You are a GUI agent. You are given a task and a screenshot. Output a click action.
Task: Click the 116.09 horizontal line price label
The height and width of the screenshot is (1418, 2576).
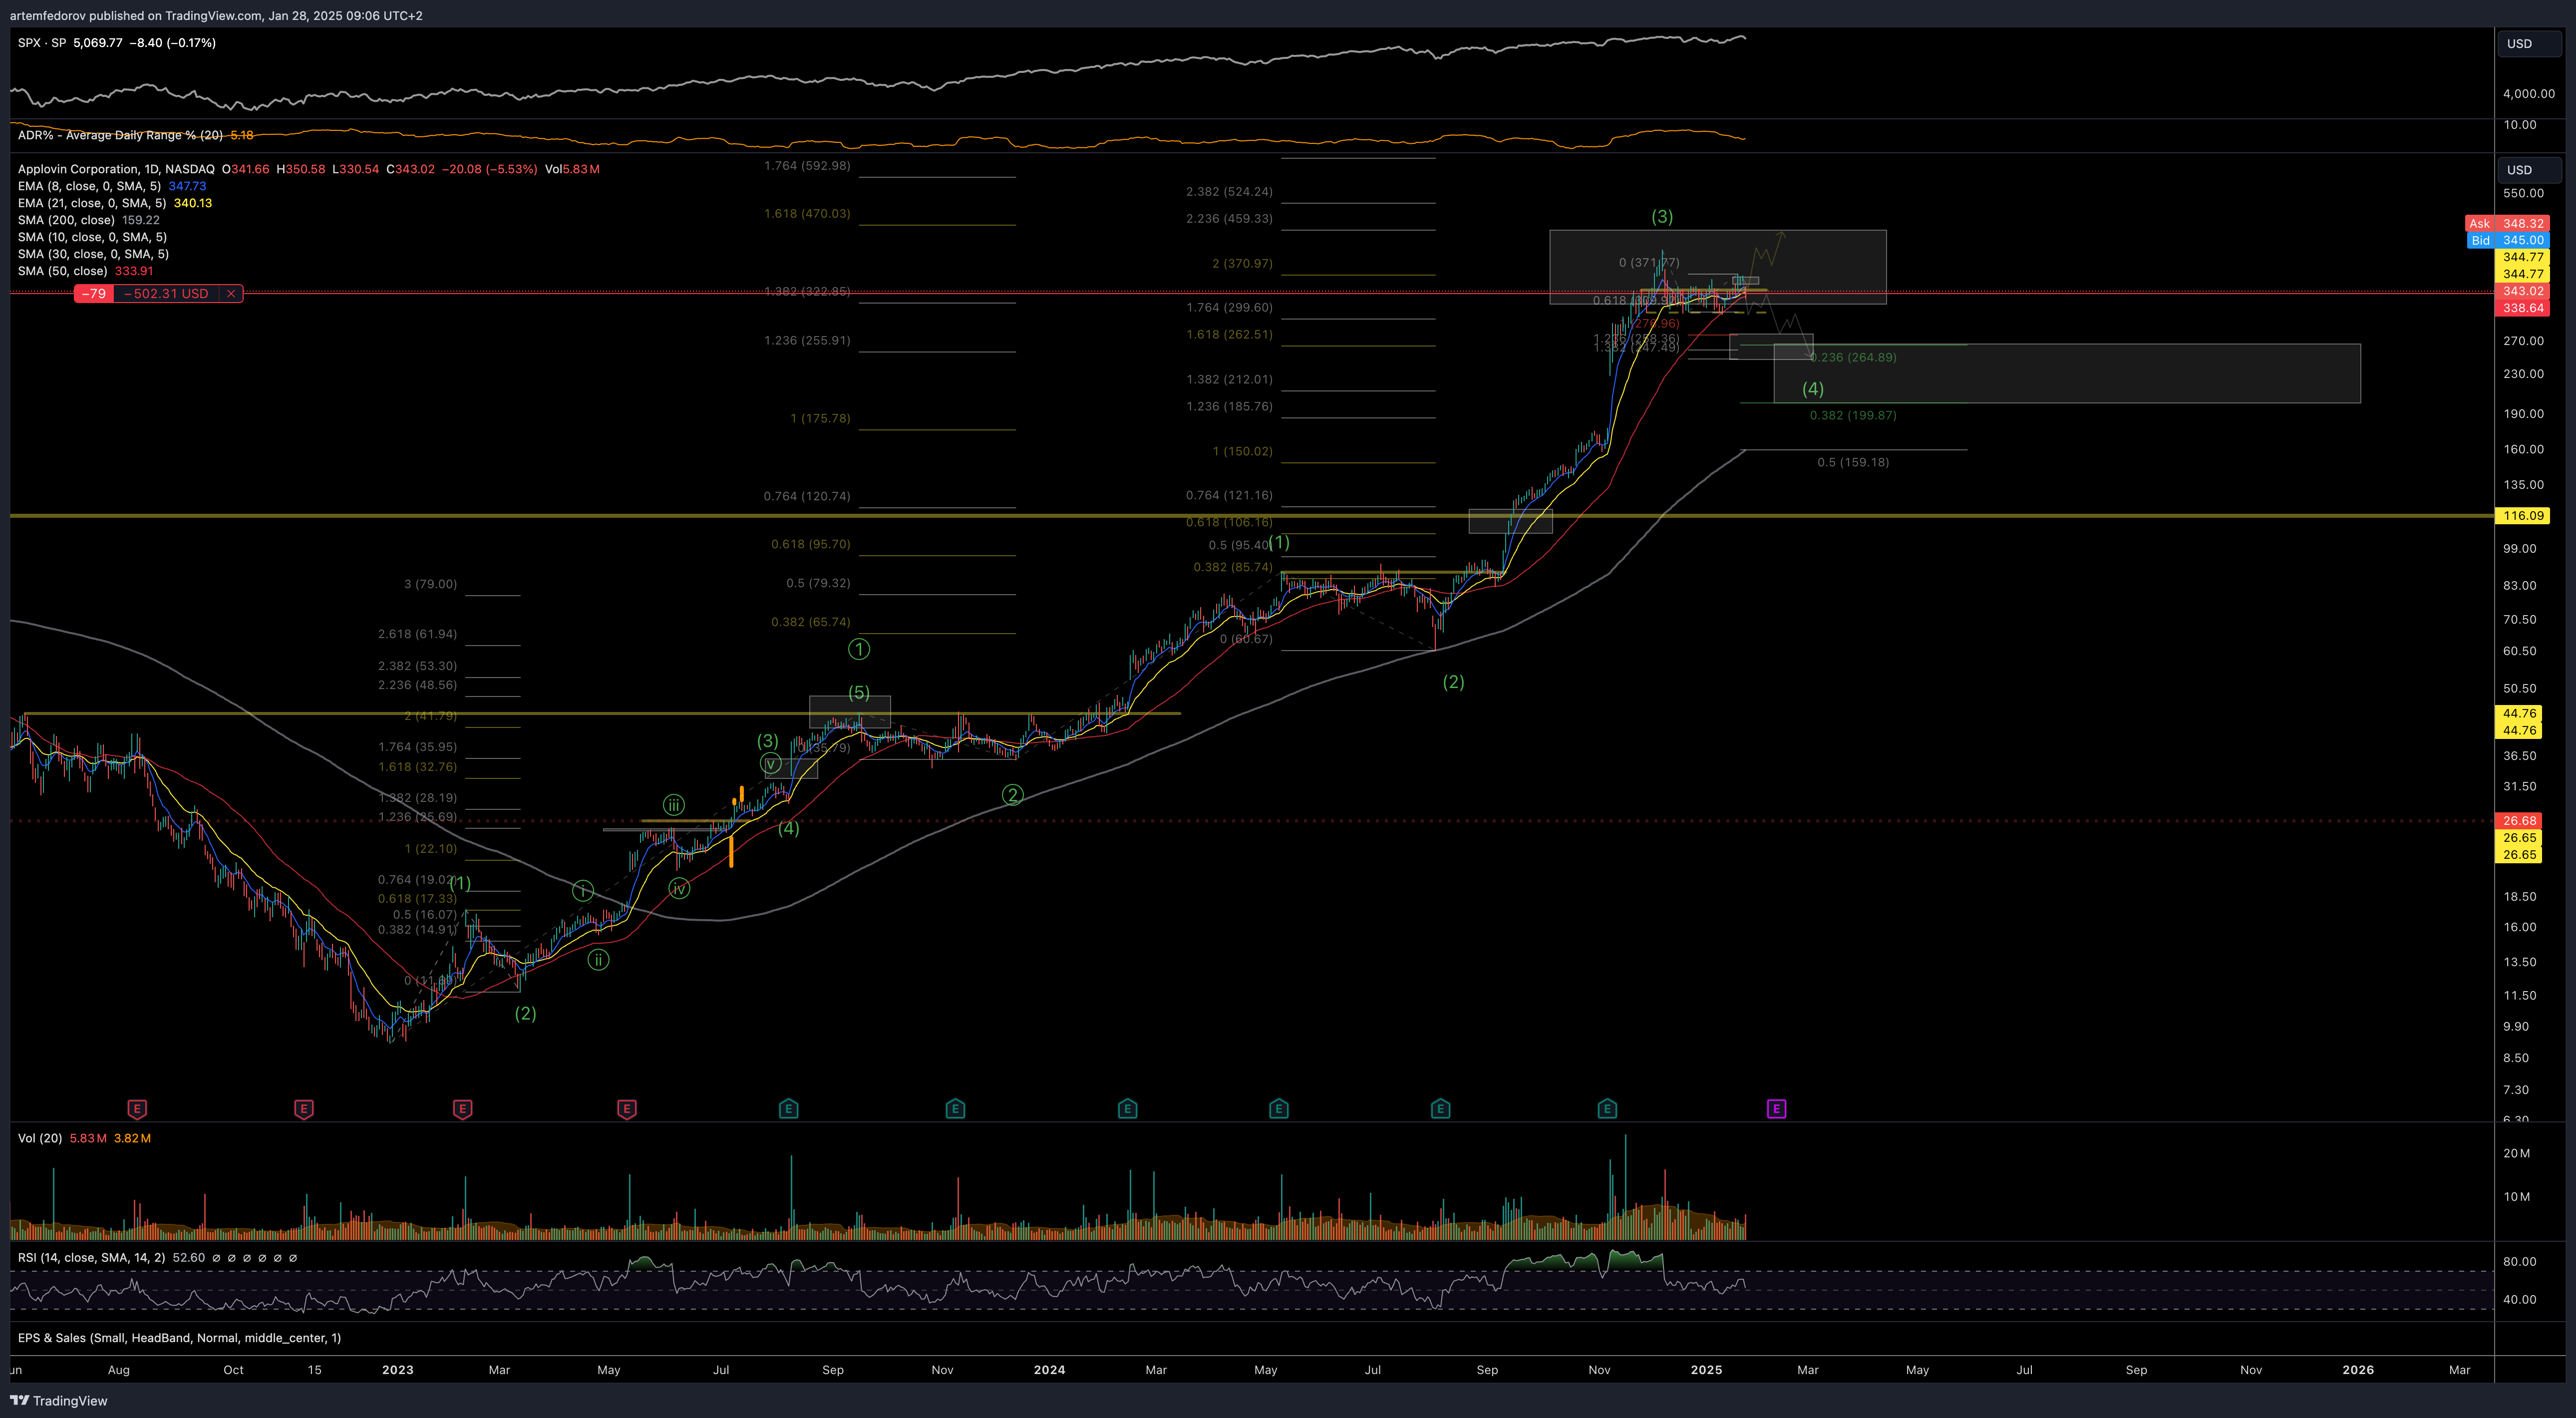click(2523, 516)
